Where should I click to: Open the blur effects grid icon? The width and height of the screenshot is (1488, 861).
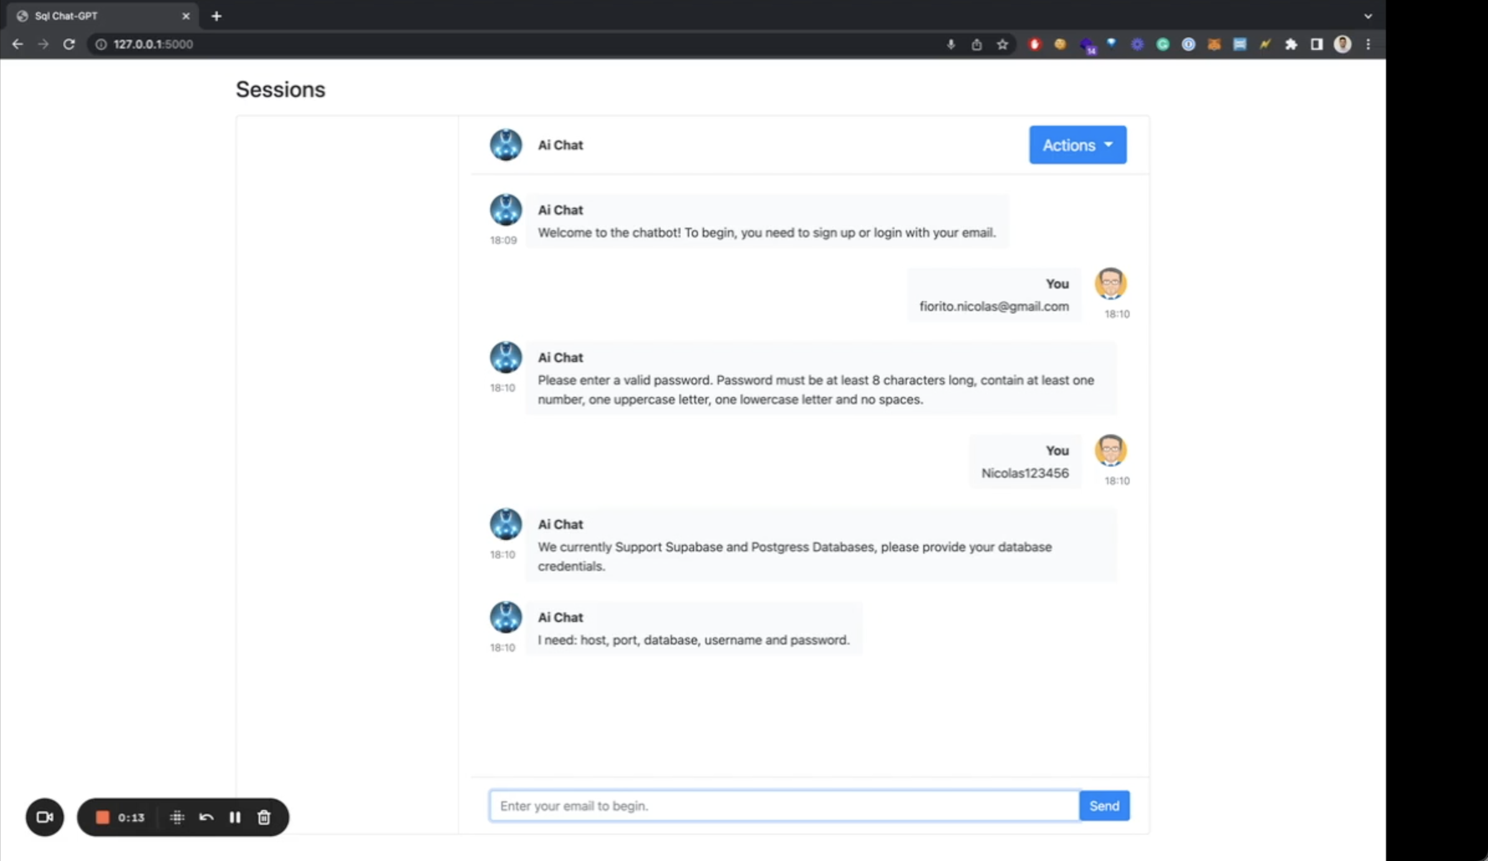click(x=177, y=817)
